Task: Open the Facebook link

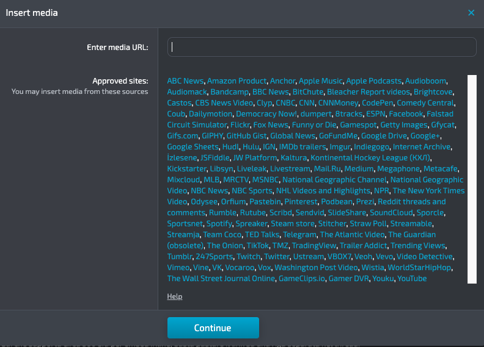Action: (x=406, y=114)
